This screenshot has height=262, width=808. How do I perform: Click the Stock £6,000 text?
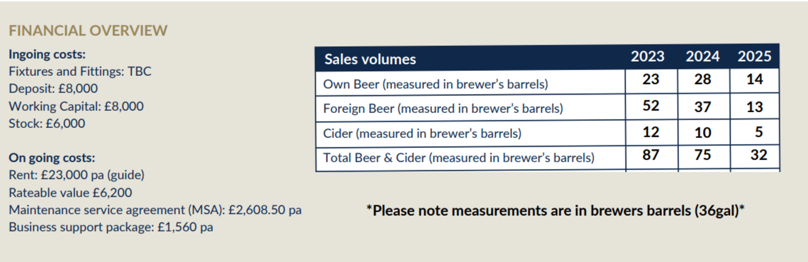tap(47, 124)
